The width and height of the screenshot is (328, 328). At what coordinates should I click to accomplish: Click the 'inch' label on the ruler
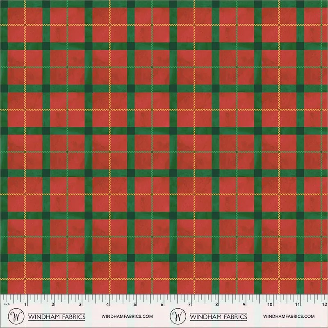[x=7, y=304]
